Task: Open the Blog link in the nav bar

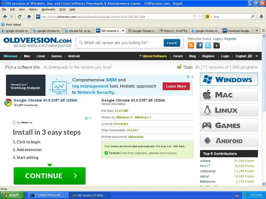Action: [192, 56]
